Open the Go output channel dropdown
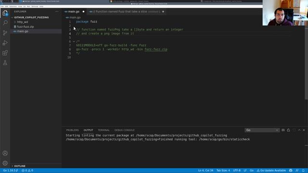This screenshot has height=173, width=308. coord(262,130)
